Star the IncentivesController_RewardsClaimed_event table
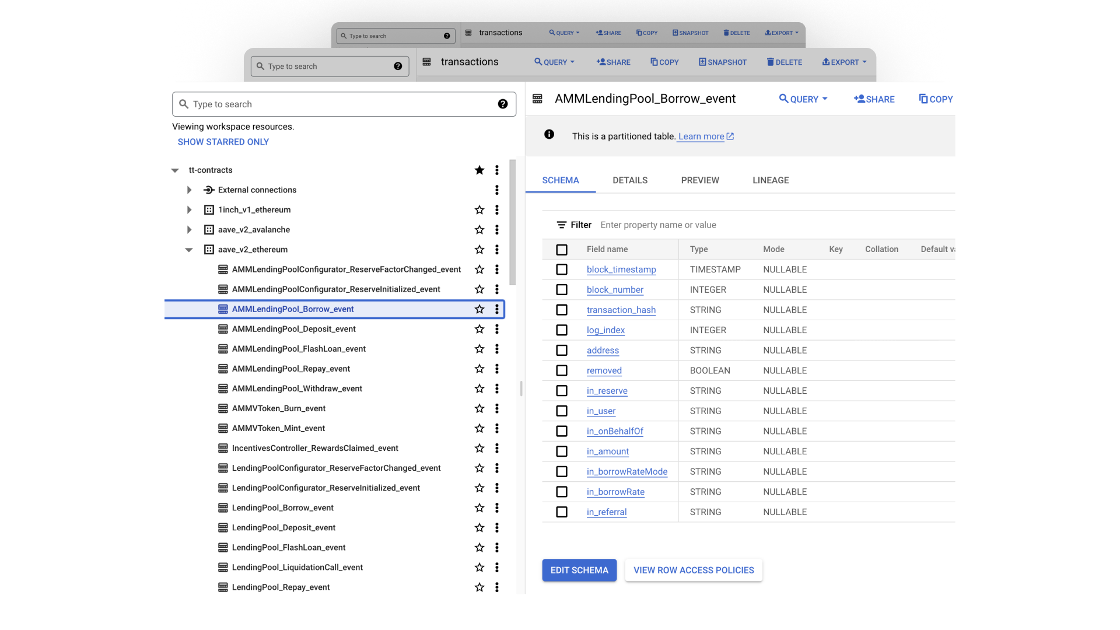The width and height of the screenshot is (1120, 630). (480, 449)
